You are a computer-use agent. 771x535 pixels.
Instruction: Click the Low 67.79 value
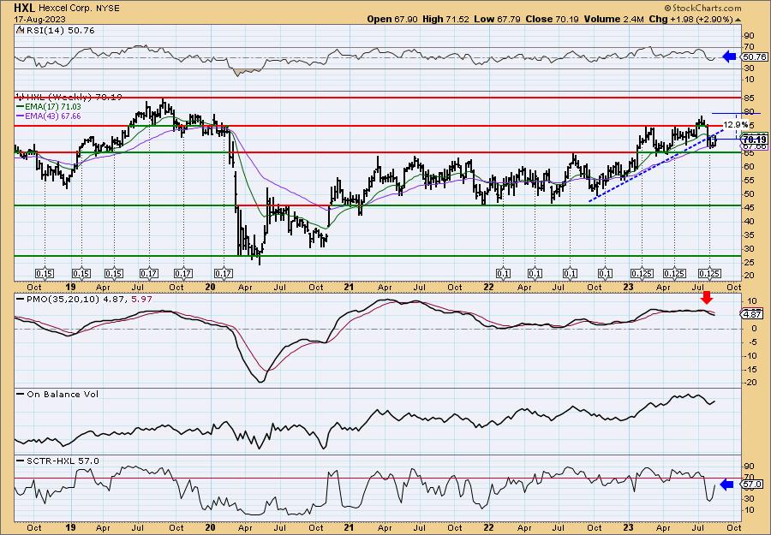click(x=497, y=19)
